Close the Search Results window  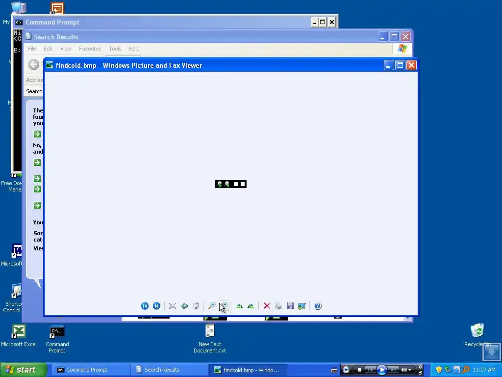405,36
